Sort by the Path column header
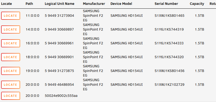This screenshot has width=216, height=102. pyautogui.click(x=29, y=4)
